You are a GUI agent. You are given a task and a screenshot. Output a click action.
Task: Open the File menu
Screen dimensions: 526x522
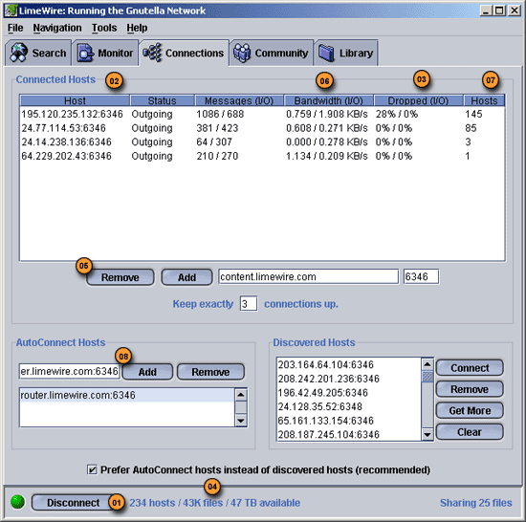pyautogui.click(x=15, y=28)
